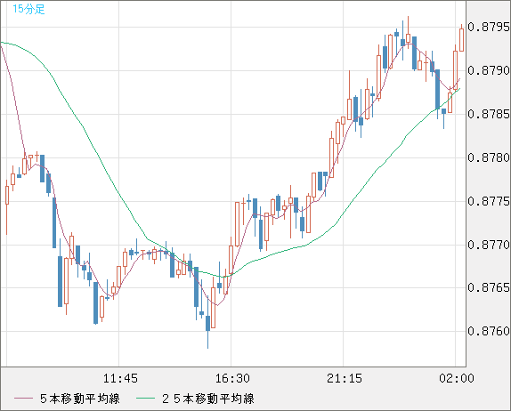Click the 0.8780 price axis label

coord(489,157)
